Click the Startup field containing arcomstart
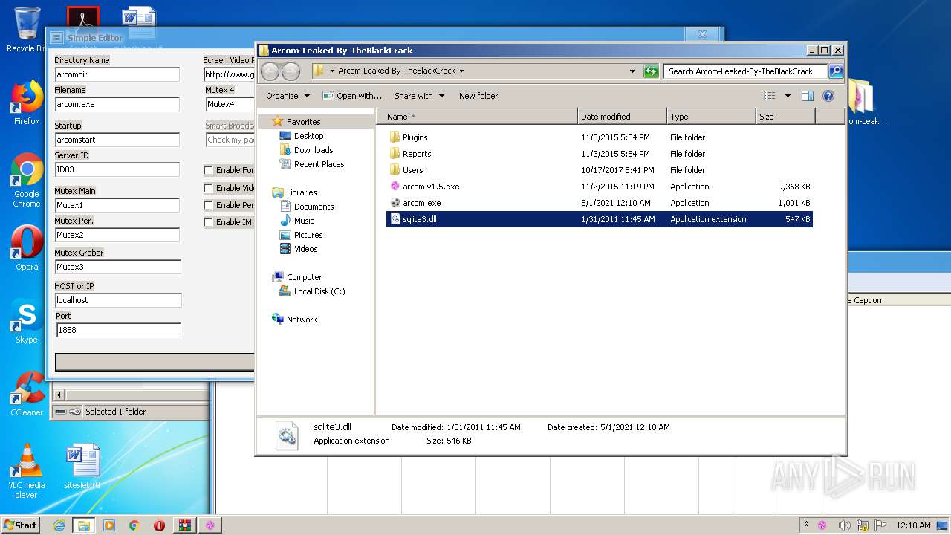This screenshot has width=951, height=535. tap(117, 140)
